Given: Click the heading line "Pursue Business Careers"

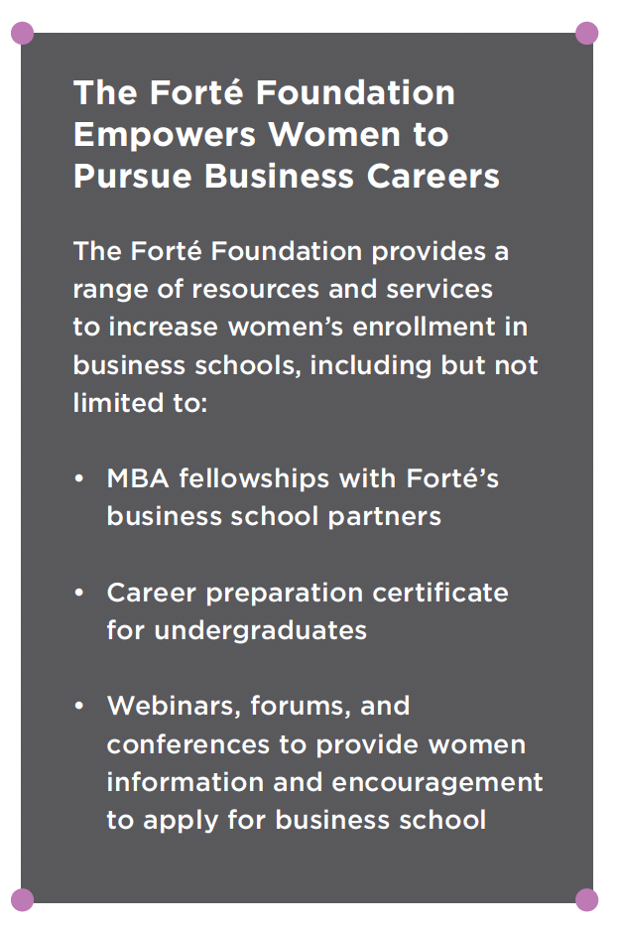Looking at the screenshot, I should click(x=286, y=176).
